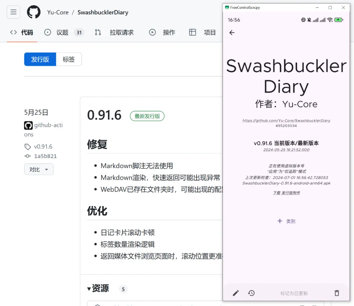This screenshot has height=306, width=354.
Task: Switch to the 议题 tab
Action: tap(64, 32)
